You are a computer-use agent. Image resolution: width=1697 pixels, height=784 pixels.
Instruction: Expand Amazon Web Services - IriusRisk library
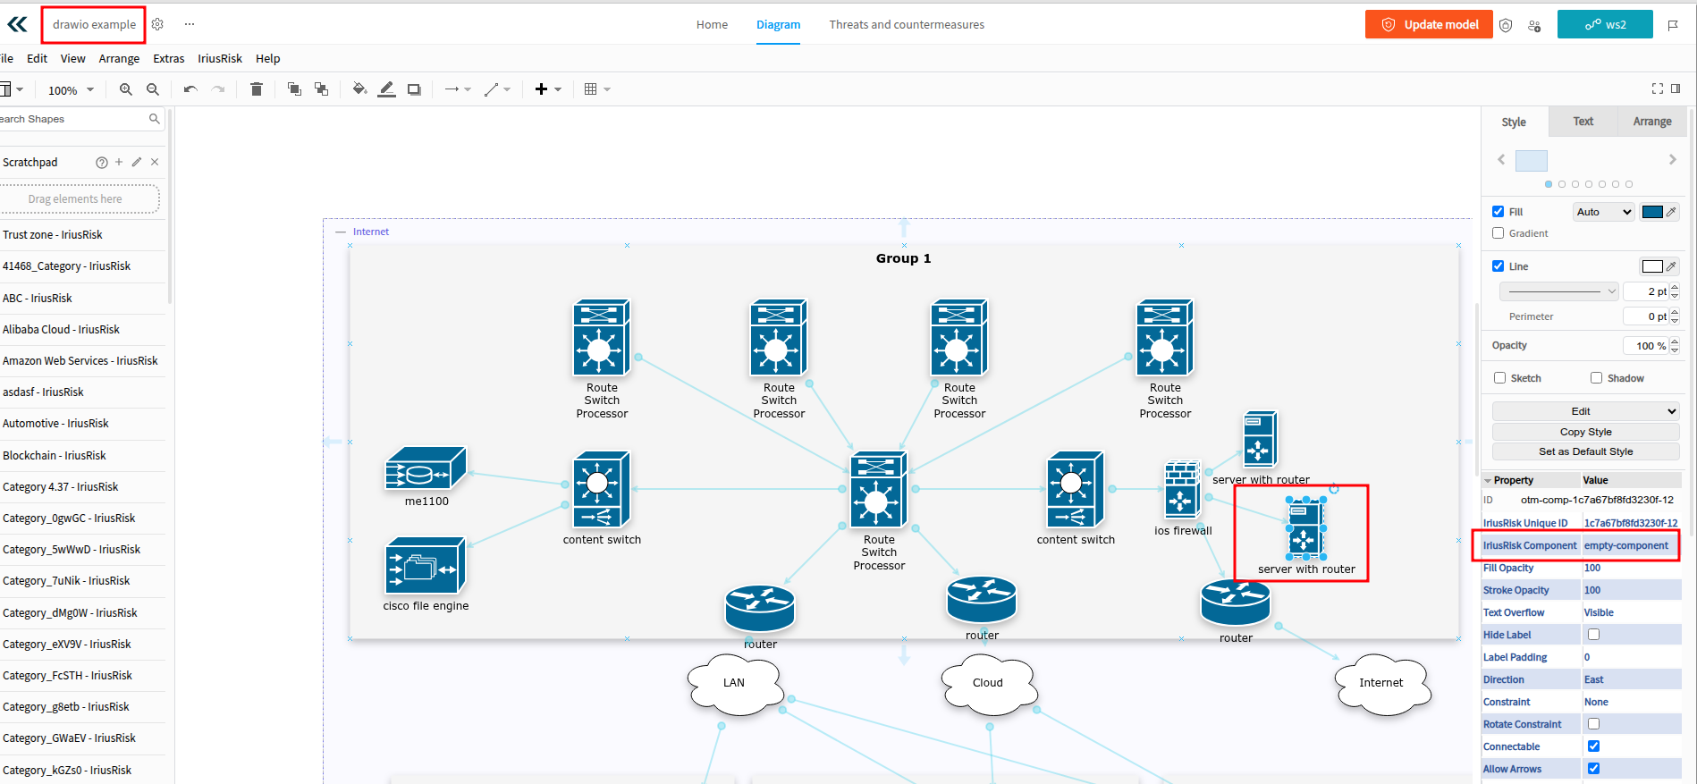coord(80,361)
